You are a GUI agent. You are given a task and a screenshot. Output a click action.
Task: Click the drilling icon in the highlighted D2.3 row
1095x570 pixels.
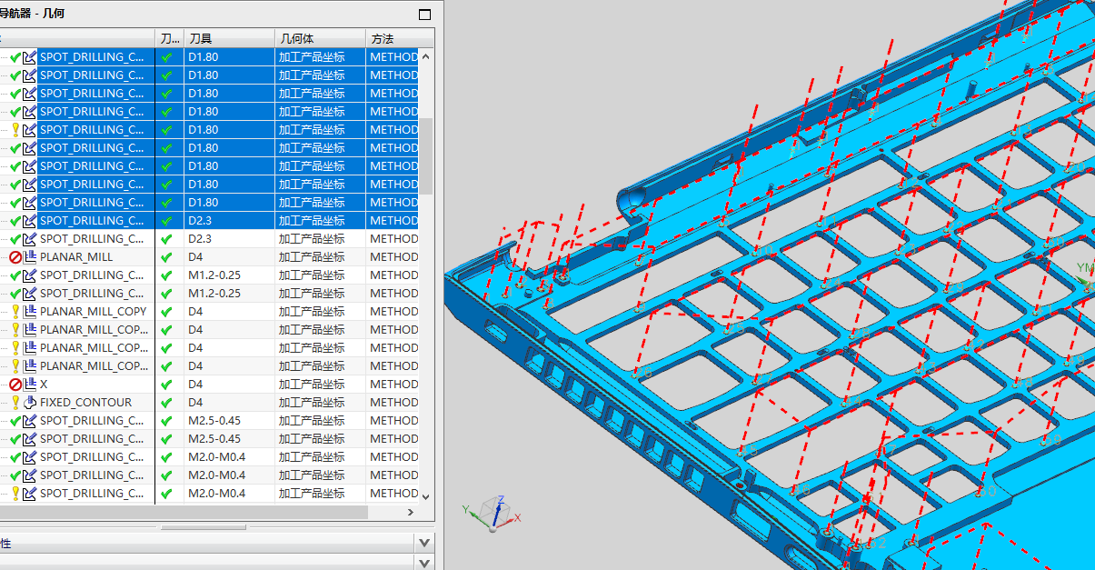point(30,221)
